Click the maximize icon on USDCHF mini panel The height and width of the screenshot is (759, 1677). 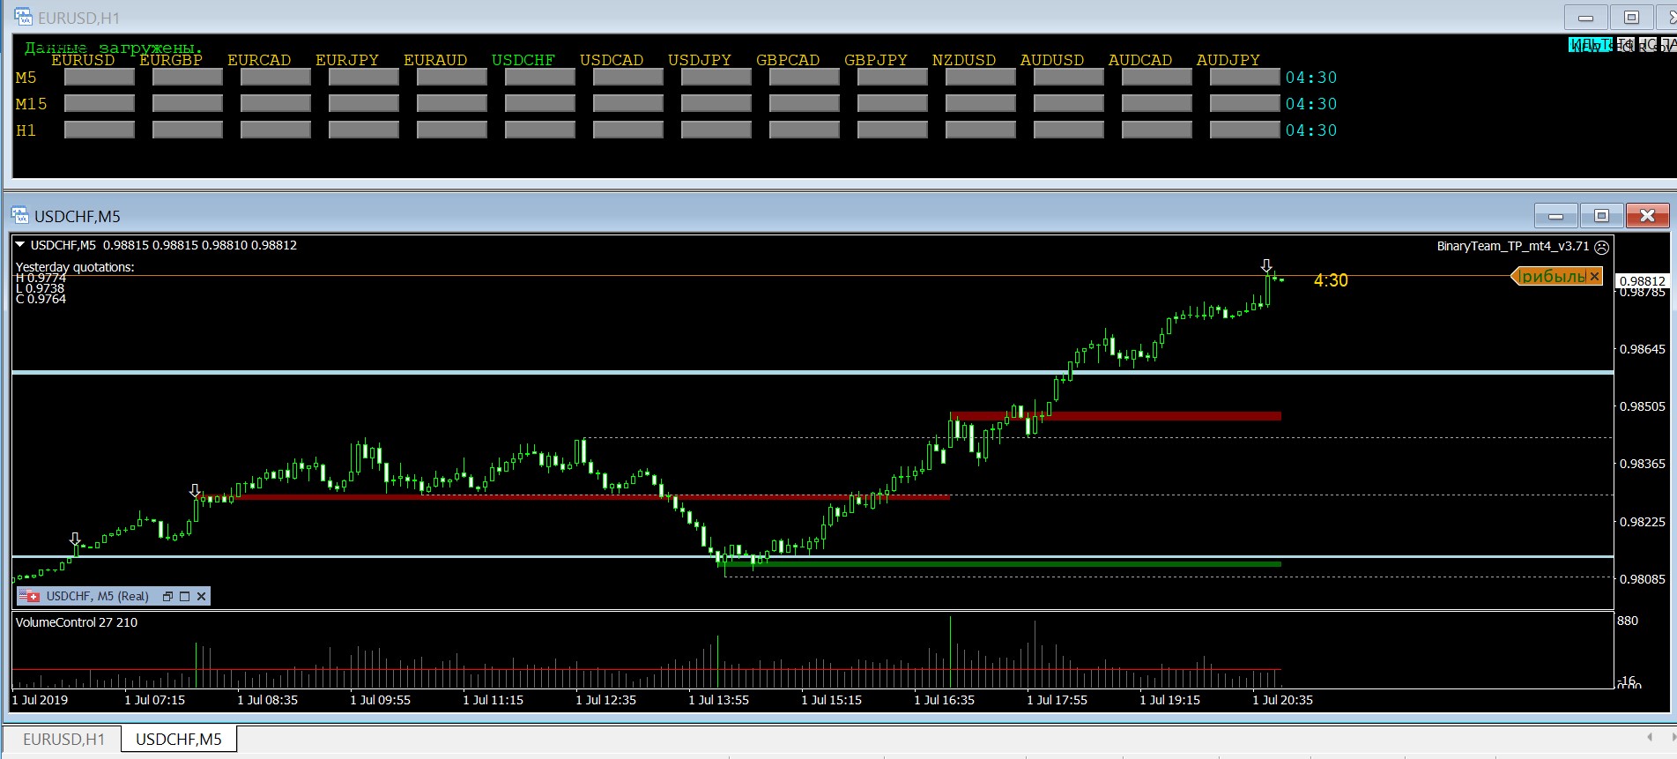click(185, 597)
